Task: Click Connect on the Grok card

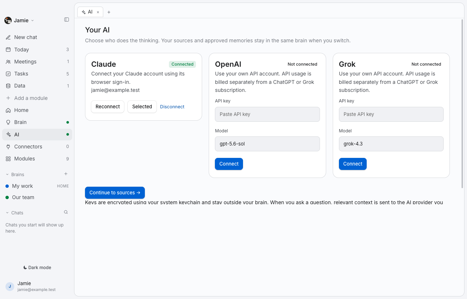Action: [x=353, y=164]
